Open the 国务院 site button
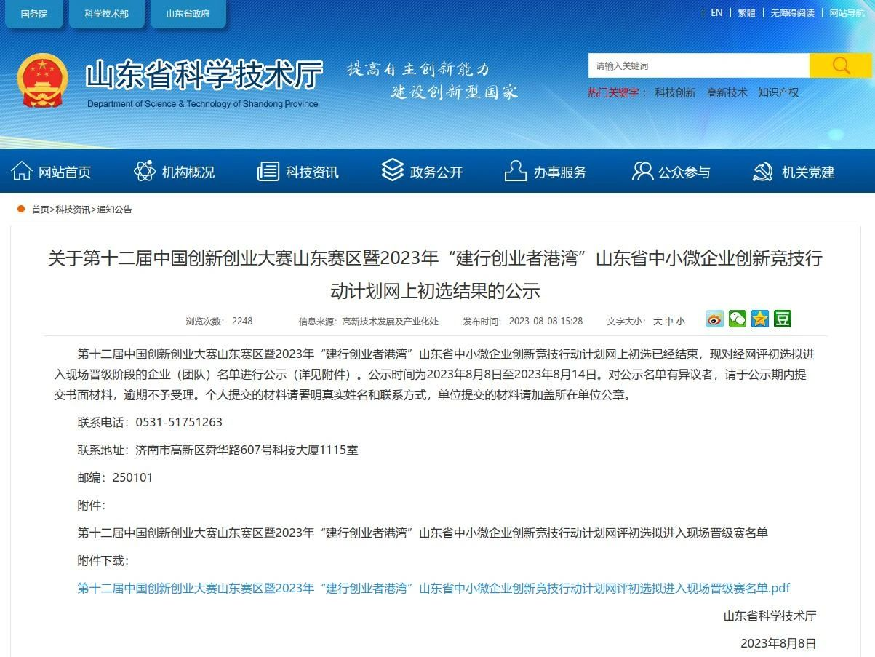875x657 pixels. (33, 12)
